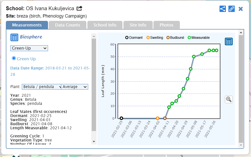
Task: Expand the Betula / pendula plant dropdown
Action: [41, 87]
